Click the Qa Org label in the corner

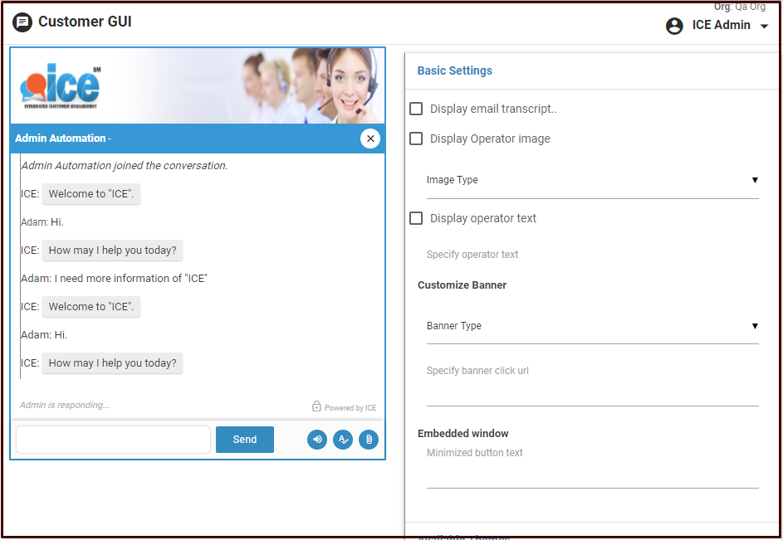[x=752, y=7]
